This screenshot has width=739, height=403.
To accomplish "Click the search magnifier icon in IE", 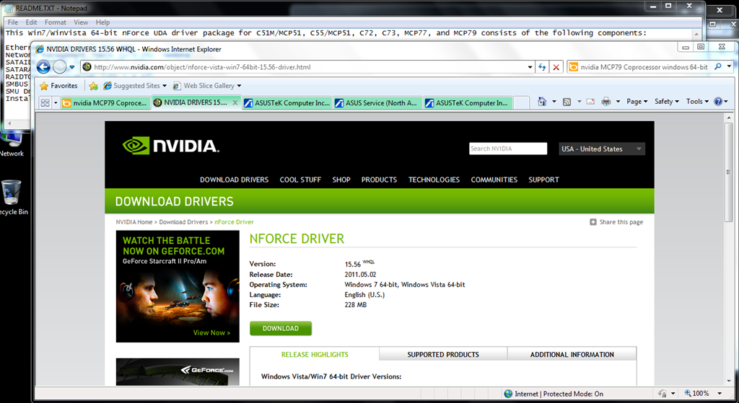I will [718, 67].
